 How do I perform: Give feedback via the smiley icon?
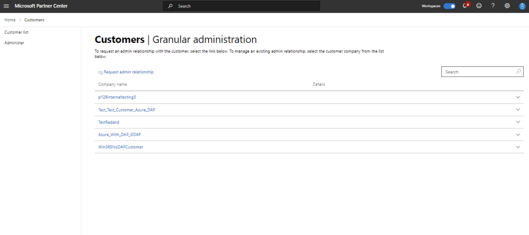click(x=479, y=6)
